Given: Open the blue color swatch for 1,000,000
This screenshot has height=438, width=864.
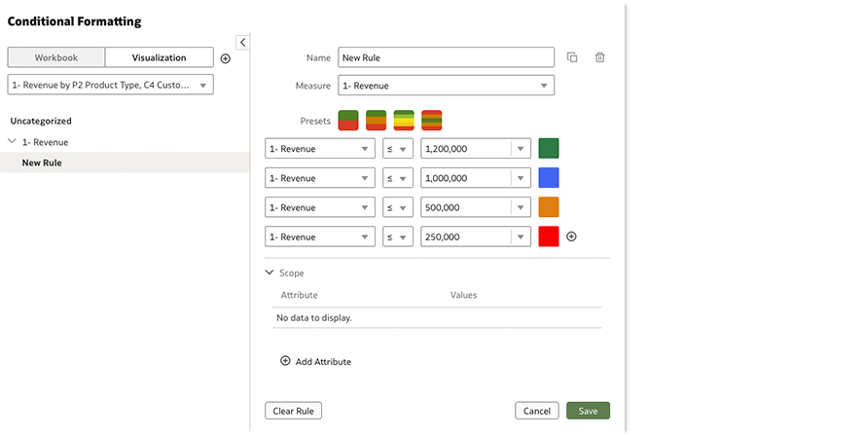Looking at the screenshot, I should (x=549, y=178).
